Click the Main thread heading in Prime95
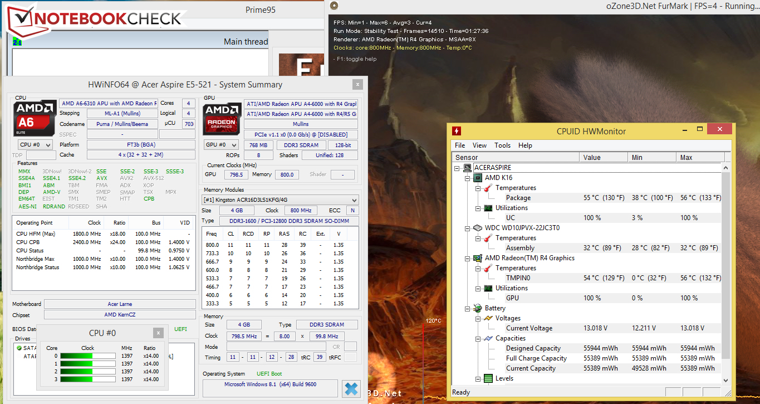Screen dimensions: 760x404 coord(246,42)
